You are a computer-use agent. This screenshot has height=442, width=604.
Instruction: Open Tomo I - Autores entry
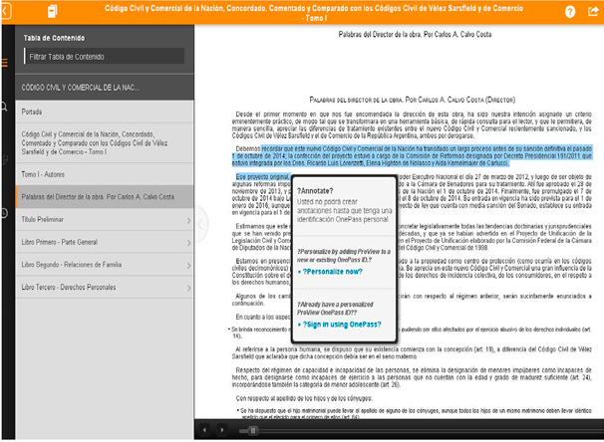[x=105, y=174]
